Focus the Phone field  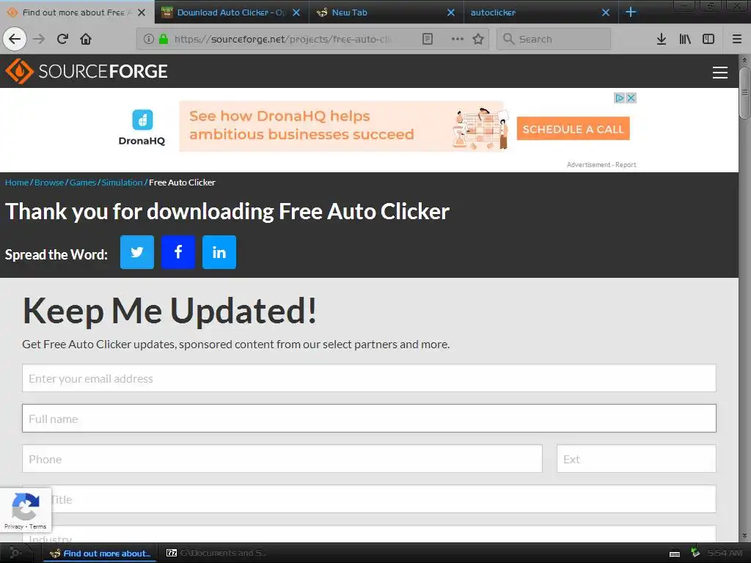click(282, 459)
